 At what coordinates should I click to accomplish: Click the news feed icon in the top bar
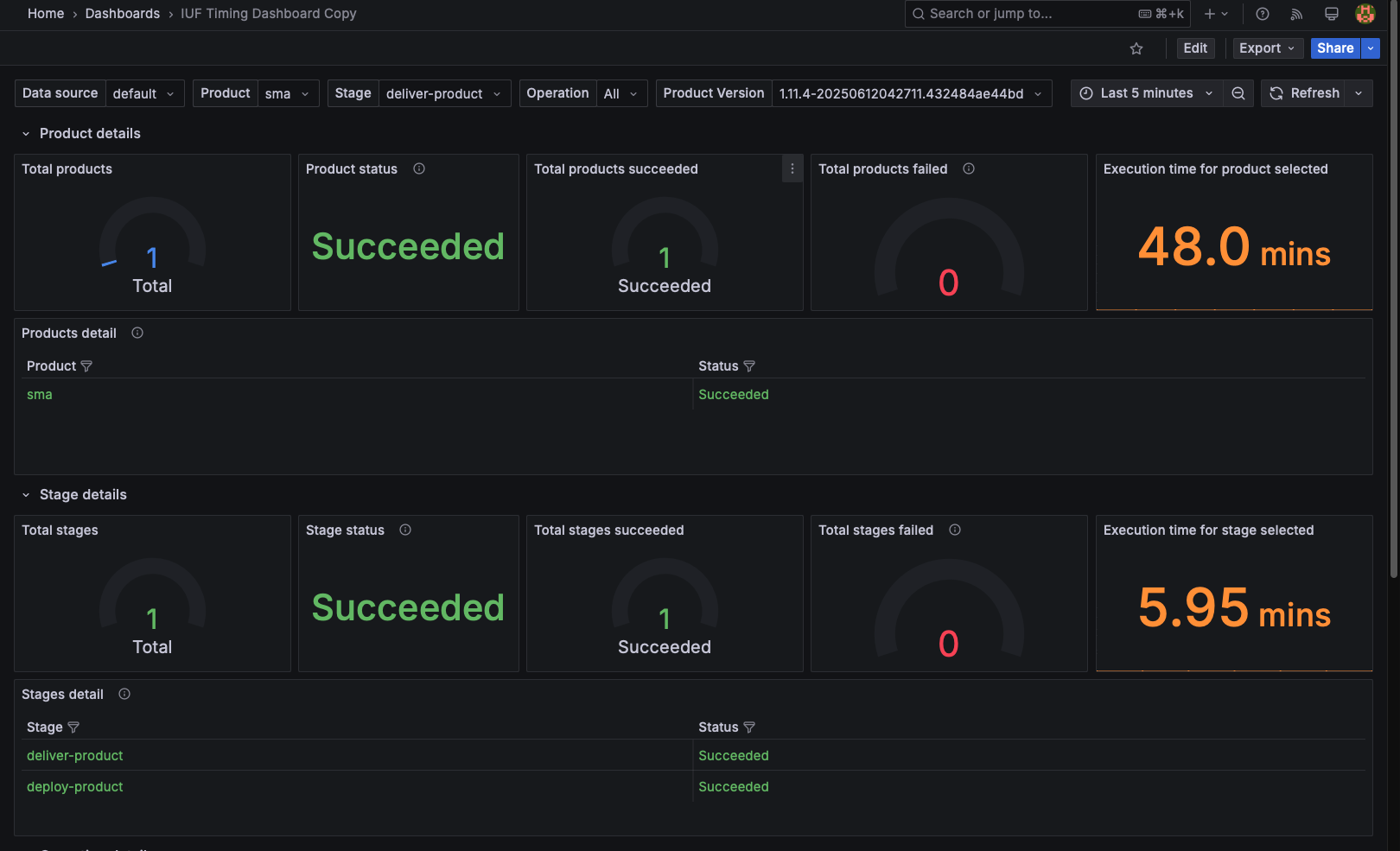1296,14
